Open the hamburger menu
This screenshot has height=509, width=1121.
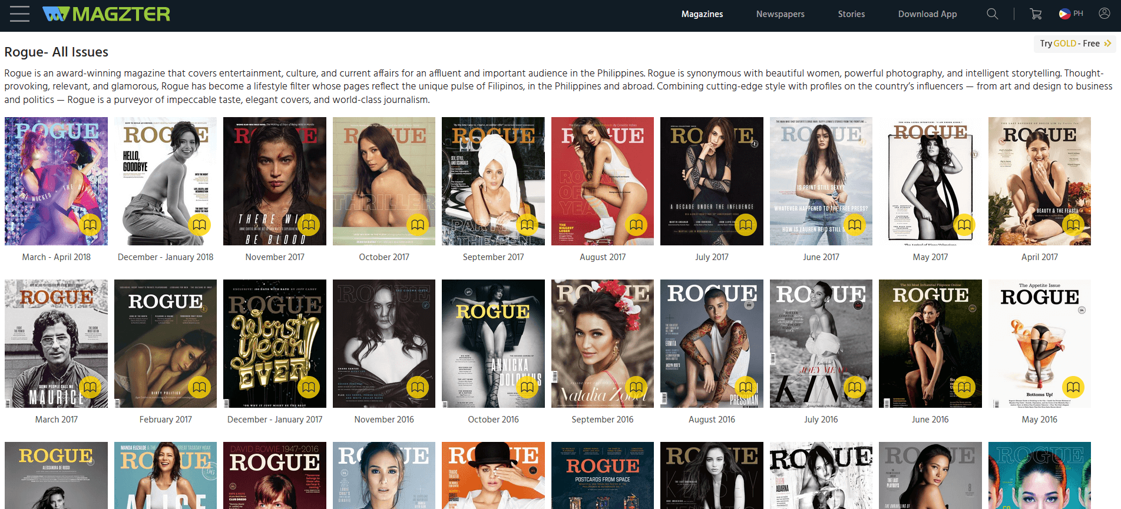(19, 14)
